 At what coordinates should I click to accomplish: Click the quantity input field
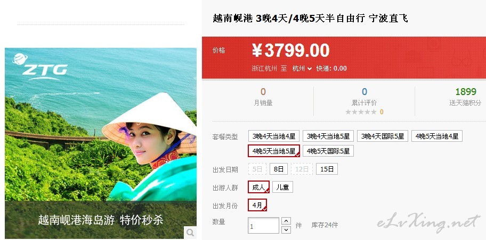tap(263, 226)
